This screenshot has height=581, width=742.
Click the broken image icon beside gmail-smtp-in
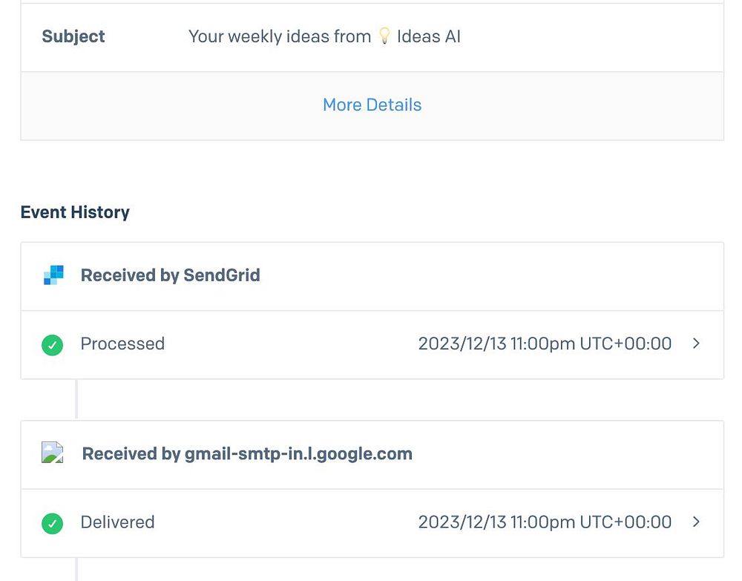52,453
